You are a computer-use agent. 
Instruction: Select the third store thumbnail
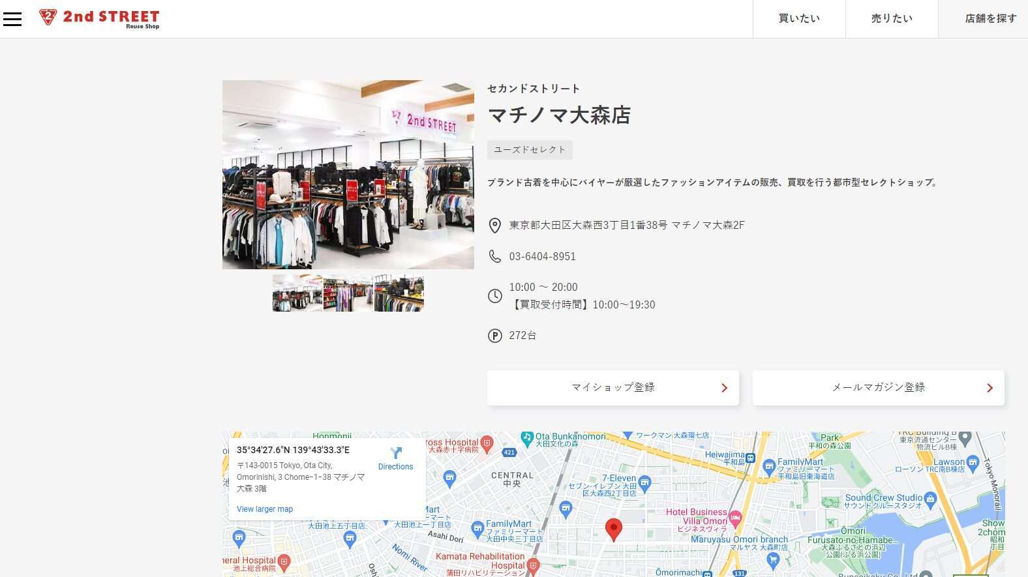(399, 293)
